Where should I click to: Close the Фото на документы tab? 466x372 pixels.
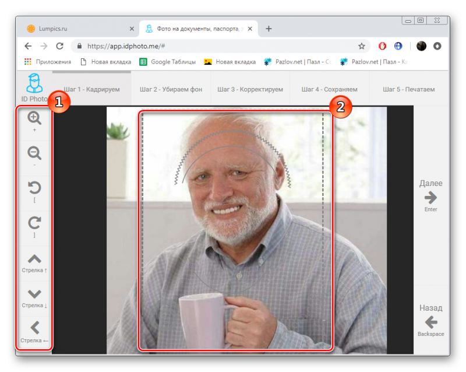250,29
